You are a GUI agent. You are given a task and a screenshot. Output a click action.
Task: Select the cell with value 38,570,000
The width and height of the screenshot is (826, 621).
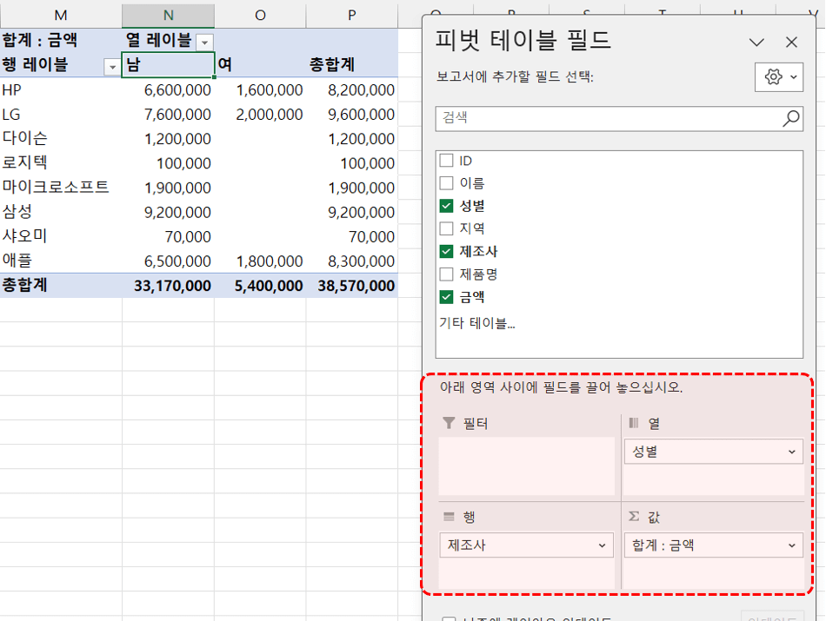tap(352, 285)
